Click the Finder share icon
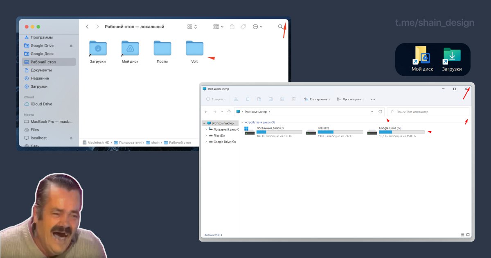491x258 pixels. tap(232, 27)
